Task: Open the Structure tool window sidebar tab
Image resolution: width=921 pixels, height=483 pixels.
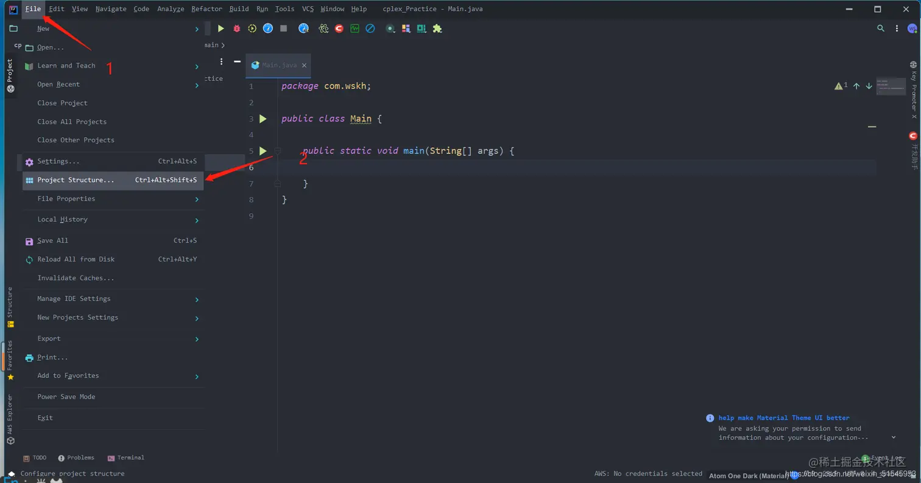Action: click(x=10, y=308)
